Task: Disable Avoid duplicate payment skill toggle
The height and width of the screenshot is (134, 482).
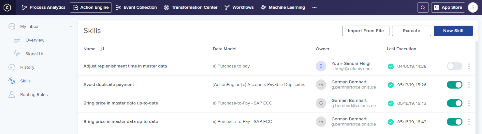Action: click(x=455, y=85)
